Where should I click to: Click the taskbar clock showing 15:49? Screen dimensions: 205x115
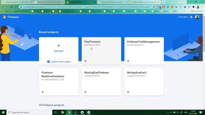click(x=193, y=112)
